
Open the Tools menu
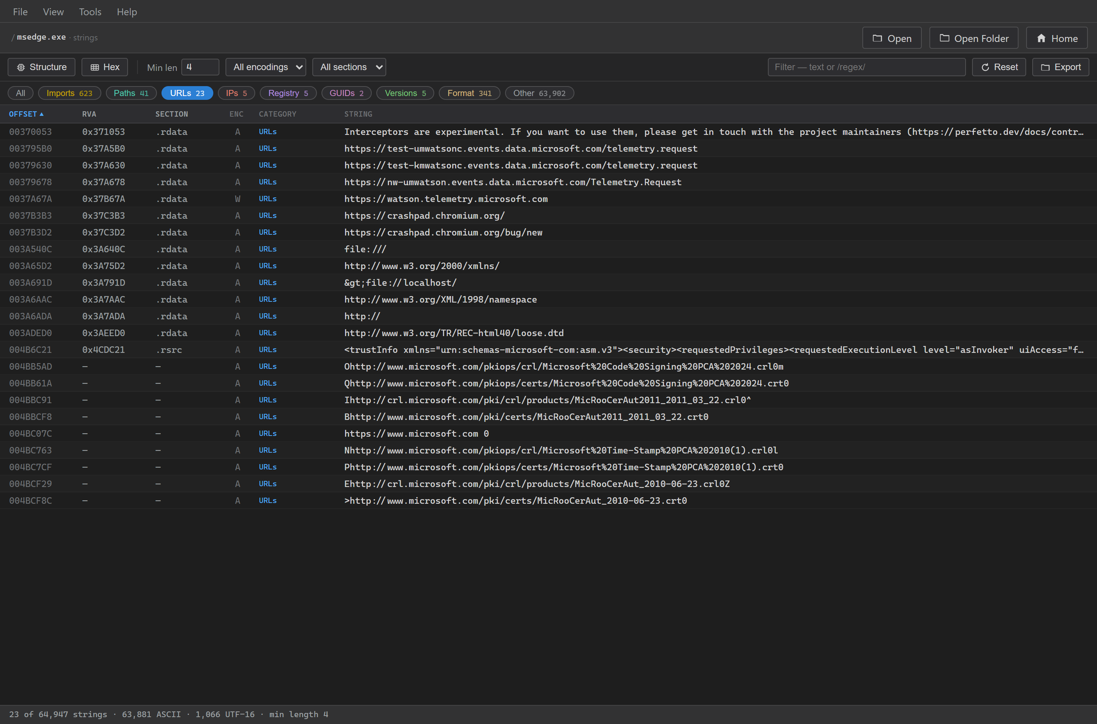coord(90,12)
